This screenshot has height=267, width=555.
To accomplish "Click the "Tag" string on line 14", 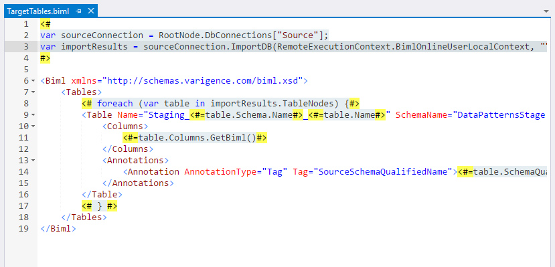I will [x=274, y=172].
